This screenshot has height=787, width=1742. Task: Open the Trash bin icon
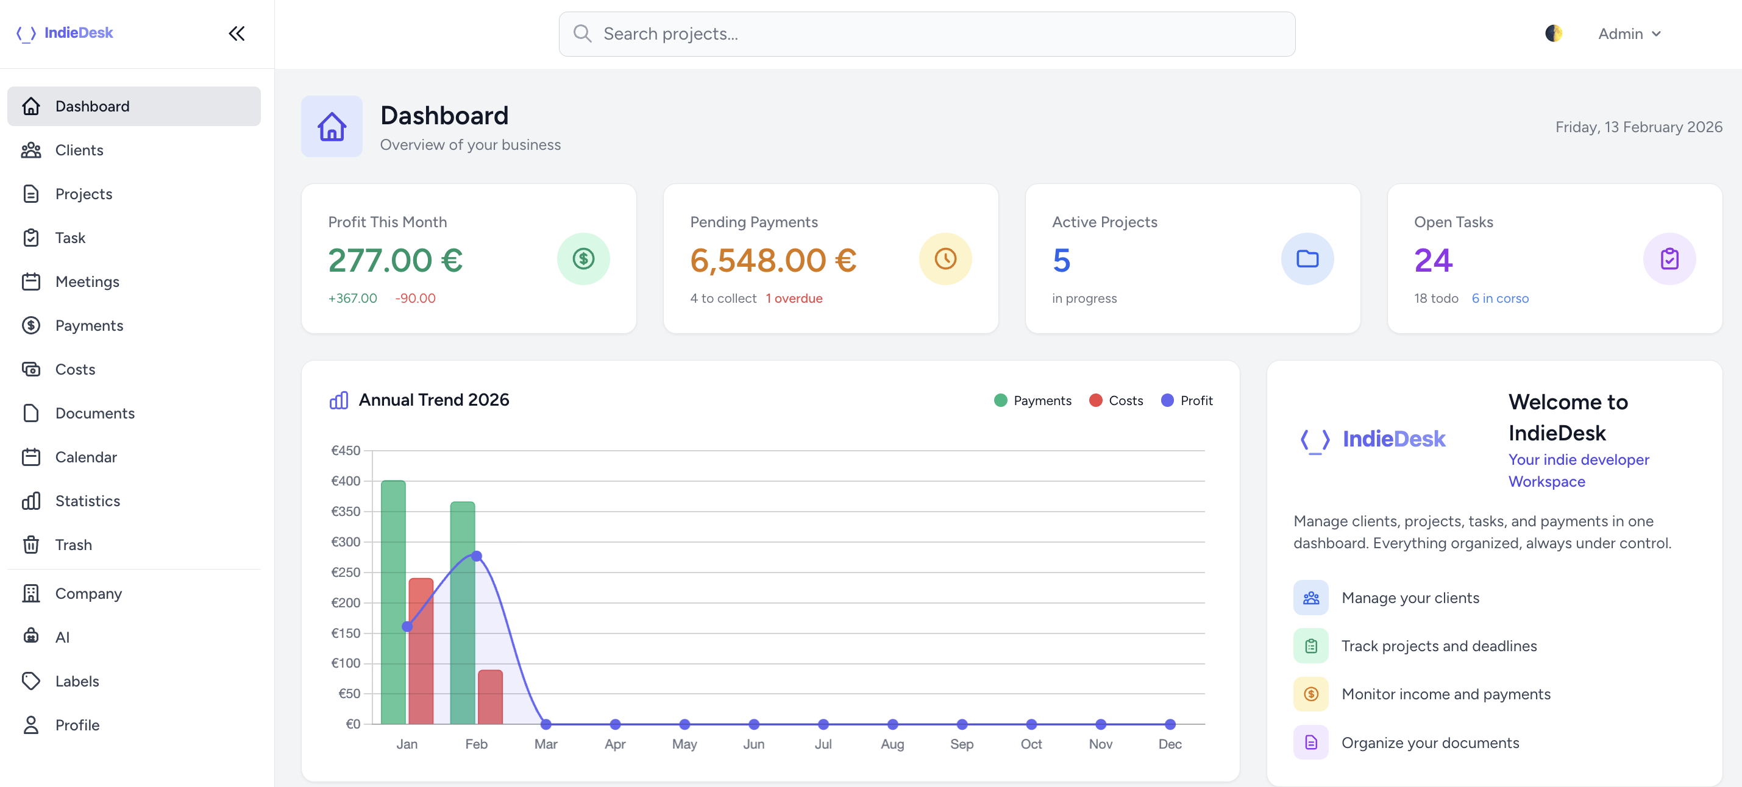[31, 545]
